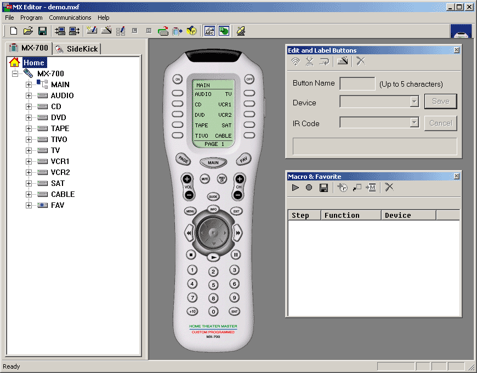The height and width of the screenshot is (373, 477).
Task: Select the CABLE device in the tree
Action: pyautogui.click(x=63, y=194)
